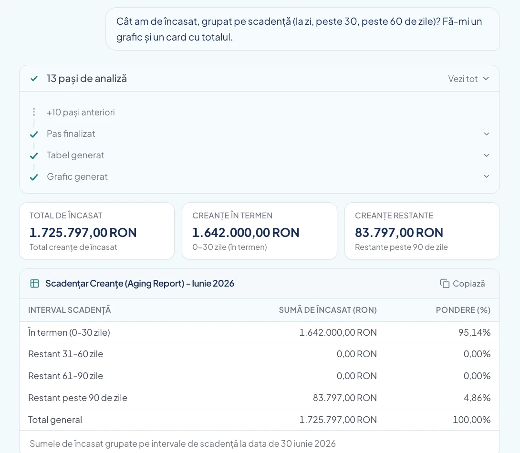The image size is (520, 453).
Task: Click the Restante peste 90 de zile card subtitle
Action: (x=401, y=247)
